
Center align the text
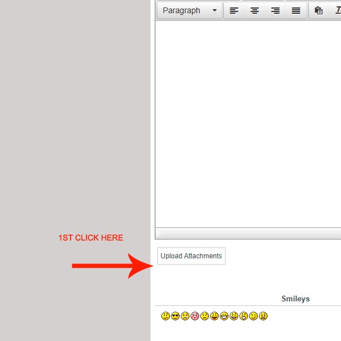coord(255,10)
